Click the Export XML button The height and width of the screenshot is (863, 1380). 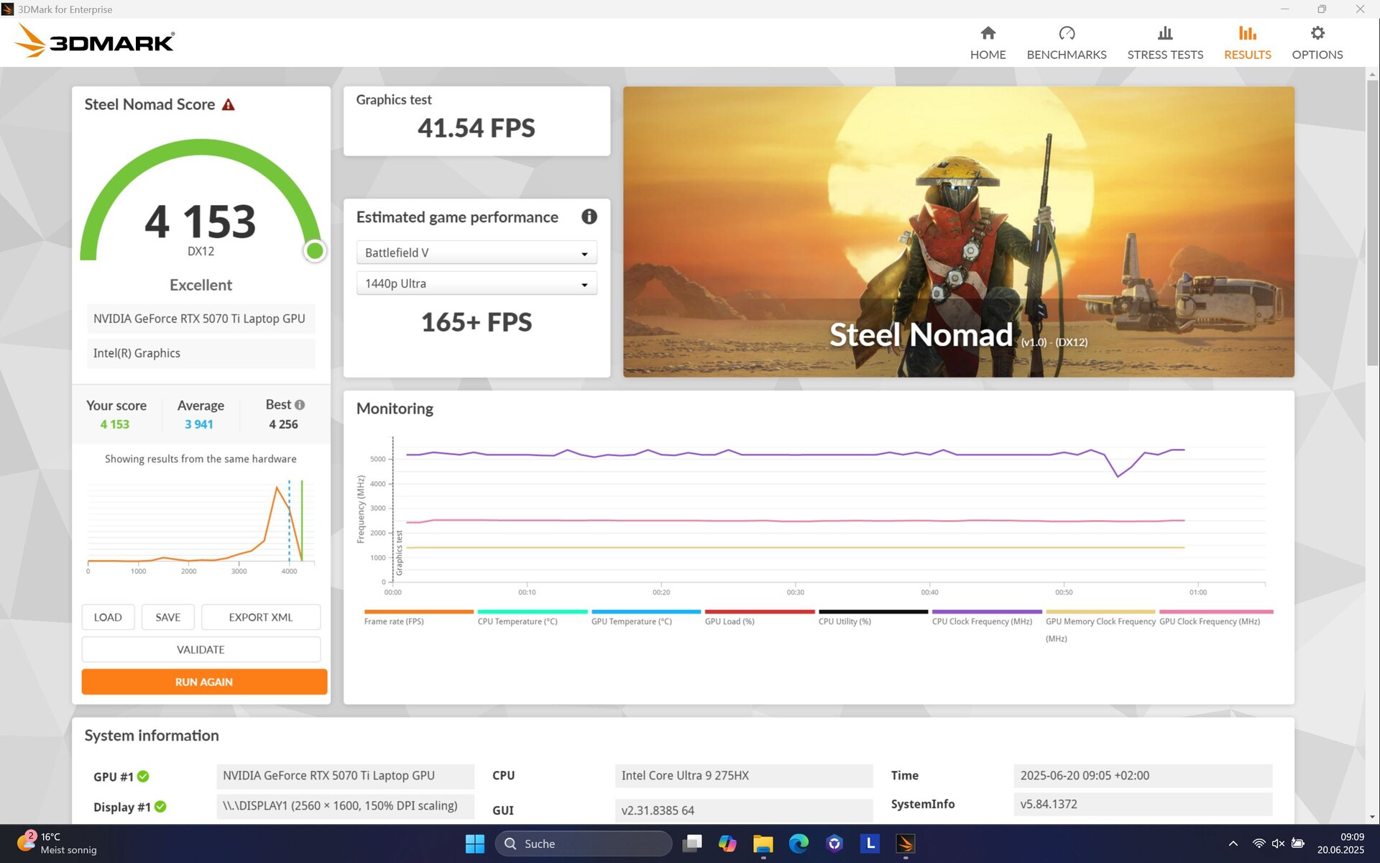pos(260,617)
